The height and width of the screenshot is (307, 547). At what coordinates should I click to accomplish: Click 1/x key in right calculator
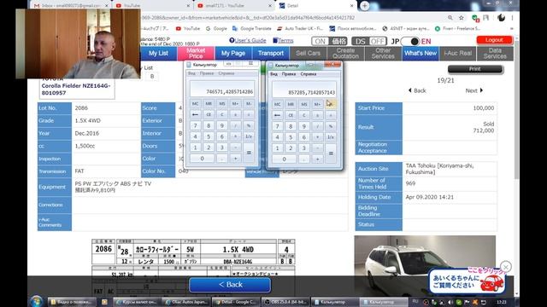[x=331, y=137]
